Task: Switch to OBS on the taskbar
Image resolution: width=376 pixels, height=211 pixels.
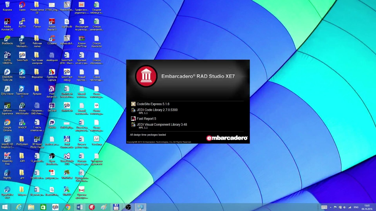Action: click(x=128, y=207)
